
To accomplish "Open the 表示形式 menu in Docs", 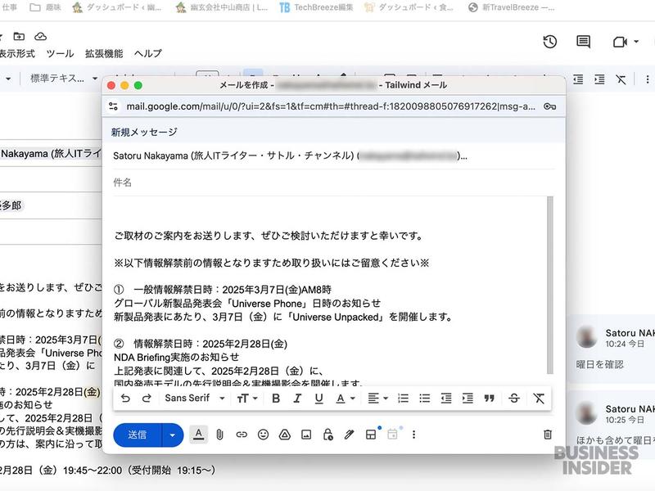I will tap(17, 53).
